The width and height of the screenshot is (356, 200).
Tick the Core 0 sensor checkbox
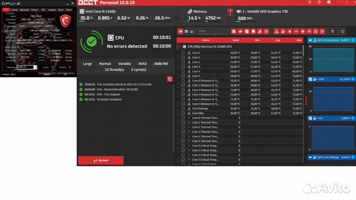(183, 52)
